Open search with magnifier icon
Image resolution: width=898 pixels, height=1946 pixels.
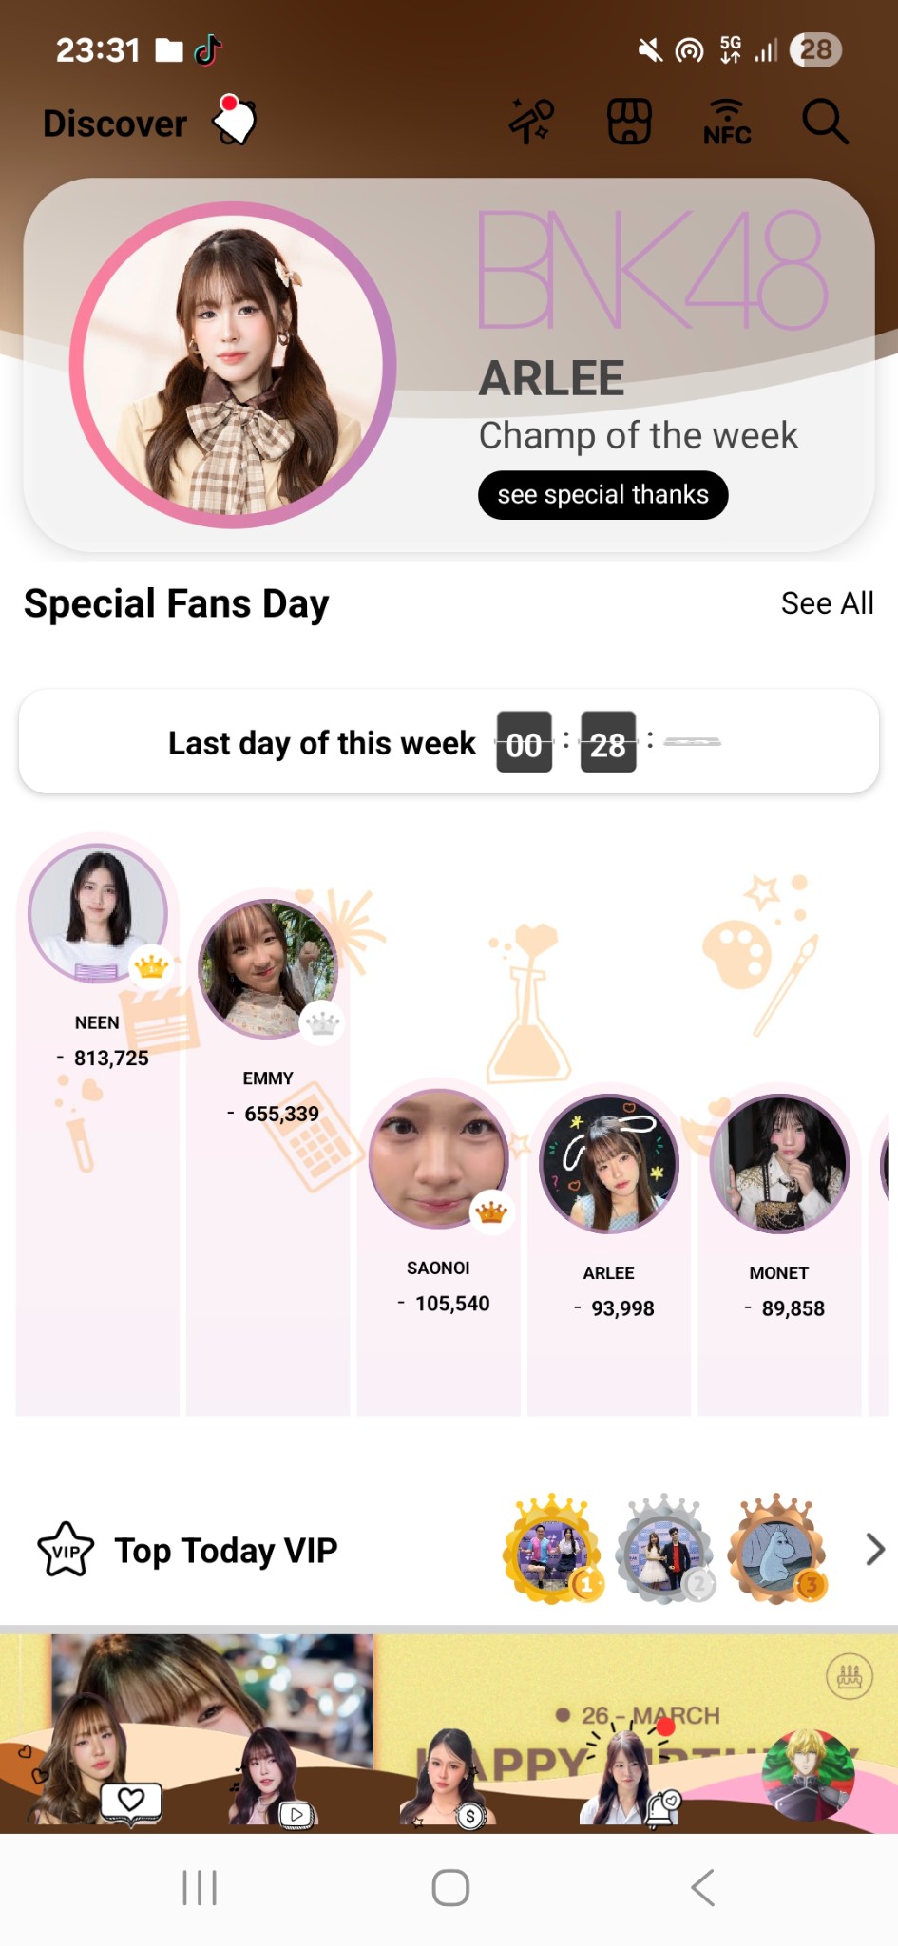pyautogui.click(x=824, y=122)
